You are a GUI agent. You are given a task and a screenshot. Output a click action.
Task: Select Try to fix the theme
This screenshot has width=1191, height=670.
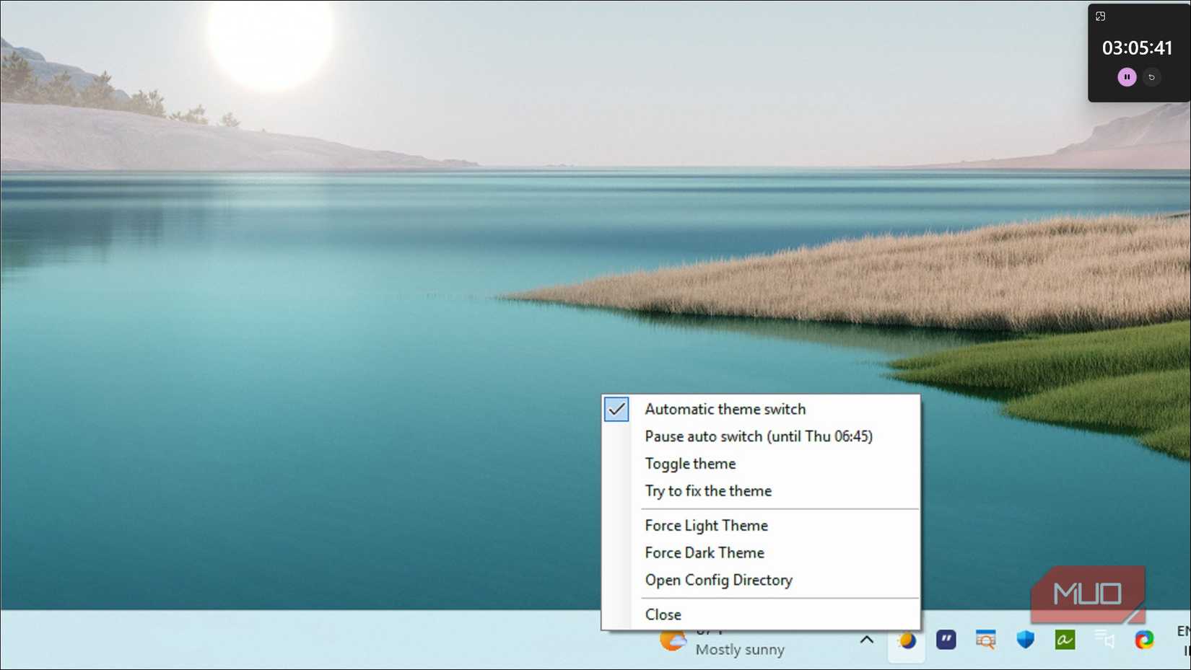[708, 491]
